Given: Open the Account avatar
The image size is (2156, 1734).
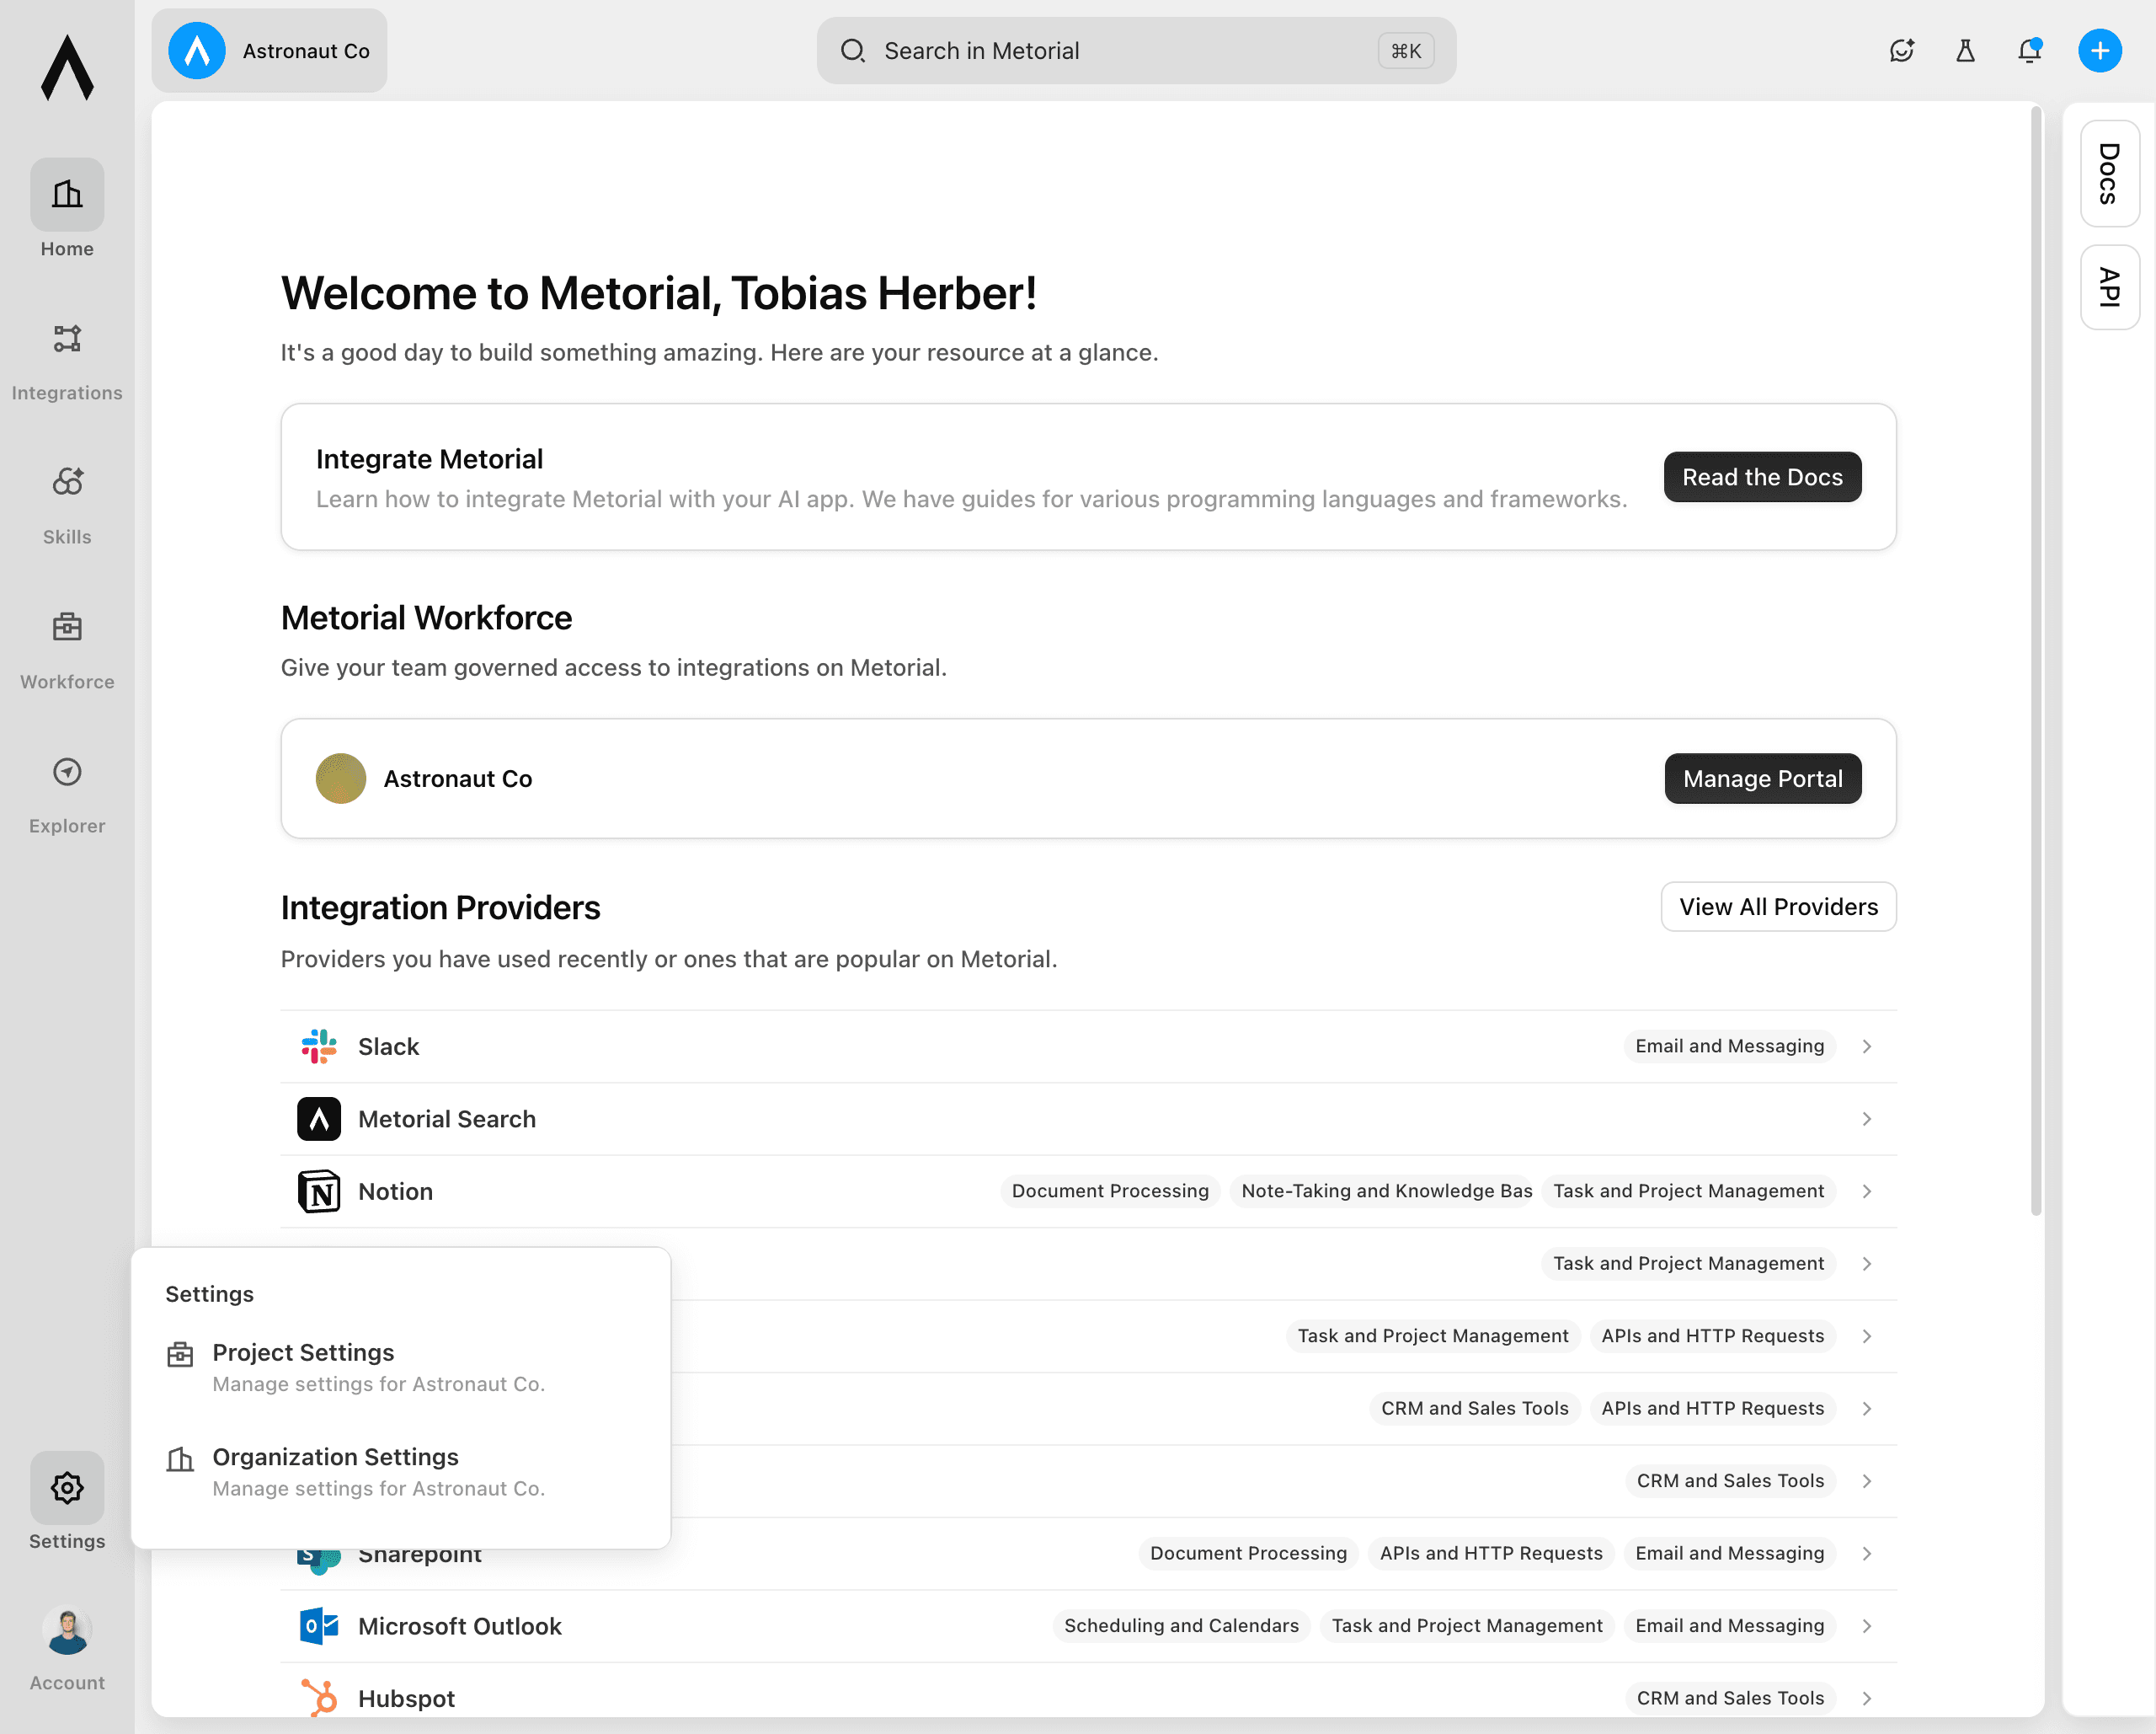Looking at the screenshot, I should pos(67,1631).
